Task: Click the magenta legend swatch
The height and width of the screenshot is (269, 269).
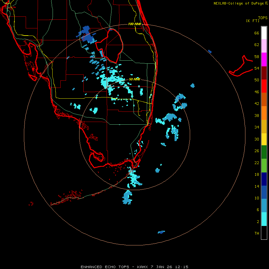Action: pos(264,59)
